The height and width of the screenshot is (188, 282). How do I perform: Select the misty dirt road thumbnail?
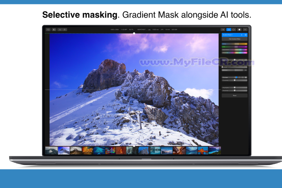tap(76, 150)
